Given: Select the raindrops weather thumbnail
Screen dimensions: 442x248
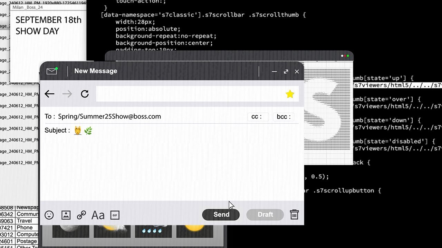Looking at the screenshot, I should tap(153, 231).
